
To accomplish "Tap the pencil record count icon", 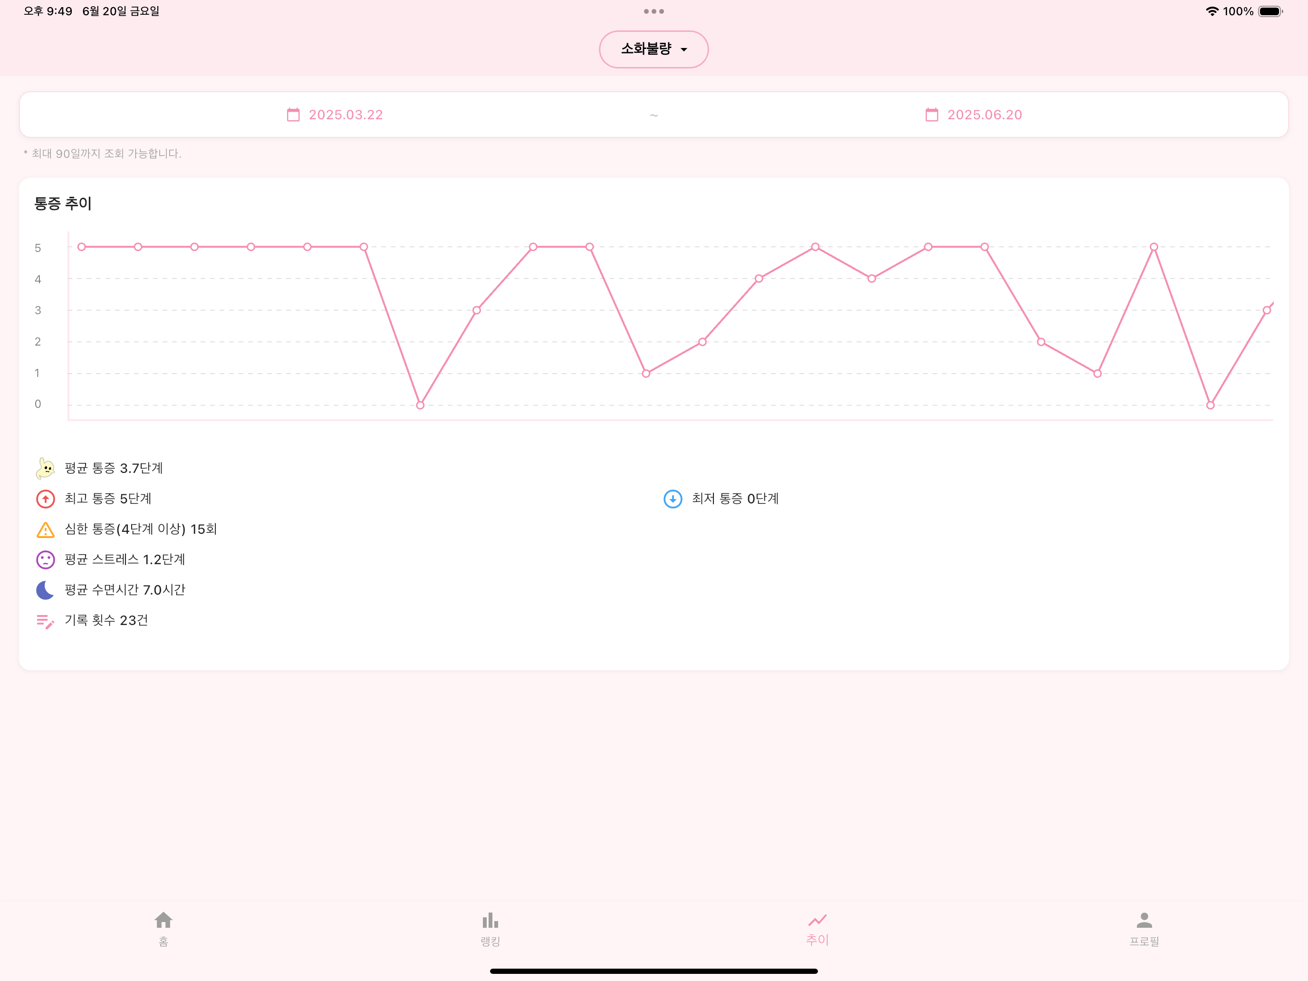I will tap(46, 621).
